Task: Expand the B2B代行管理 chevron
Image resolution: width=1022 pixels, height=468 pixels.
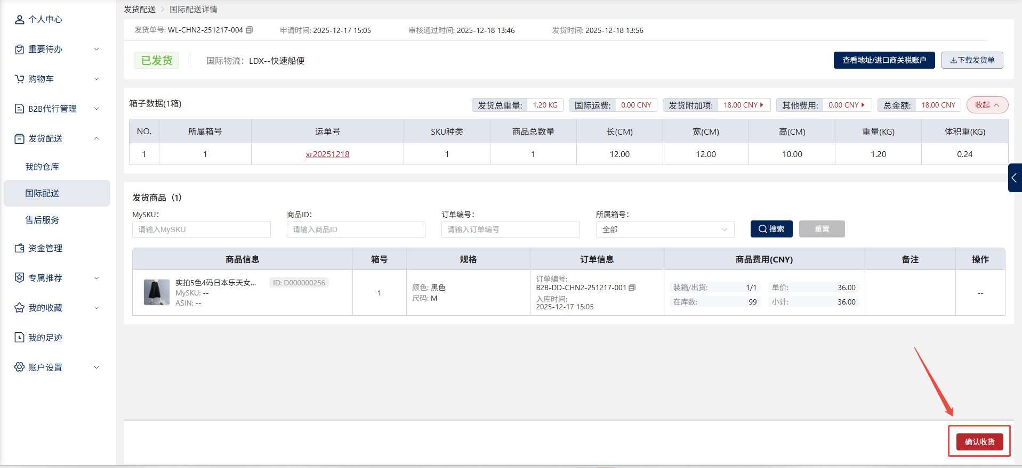Action: coord(96,109)
